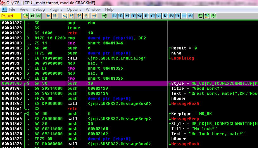Select the retn 10 instruction
258x148 pixels.
[x=80, y=33]
